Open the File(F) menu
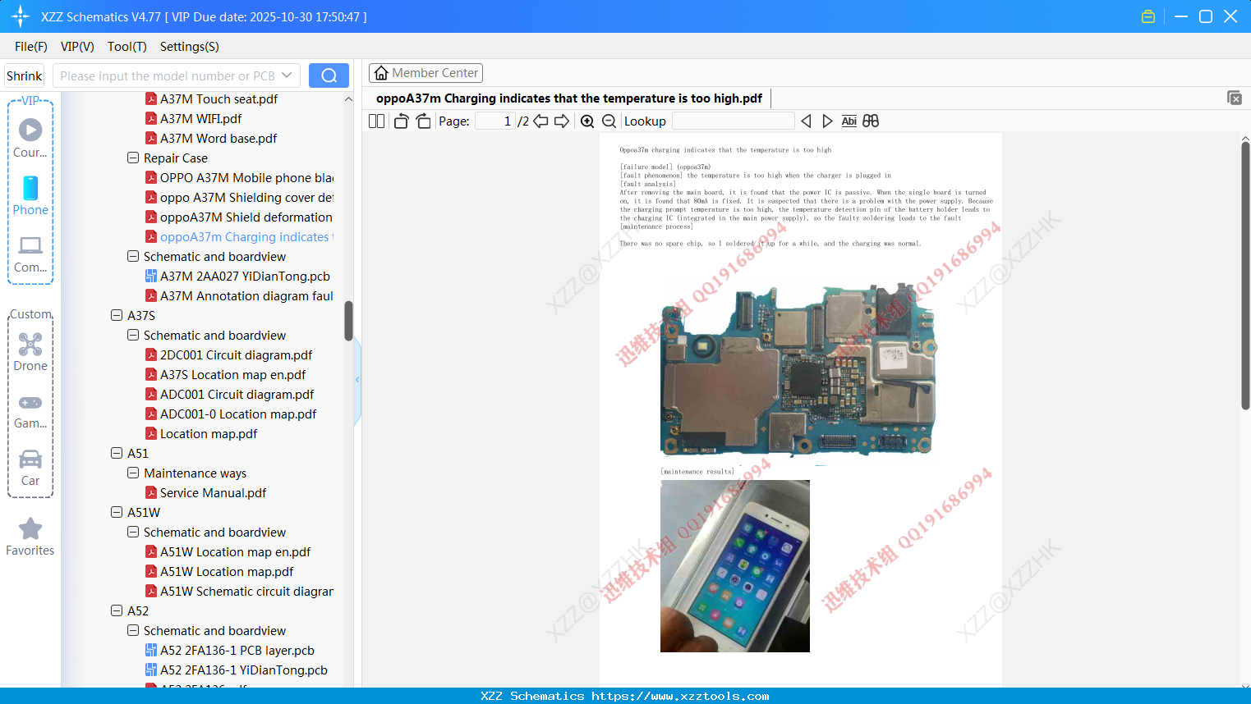Image resolution: width=1251 pixels, height=704 pixels. tap(31, 47)
